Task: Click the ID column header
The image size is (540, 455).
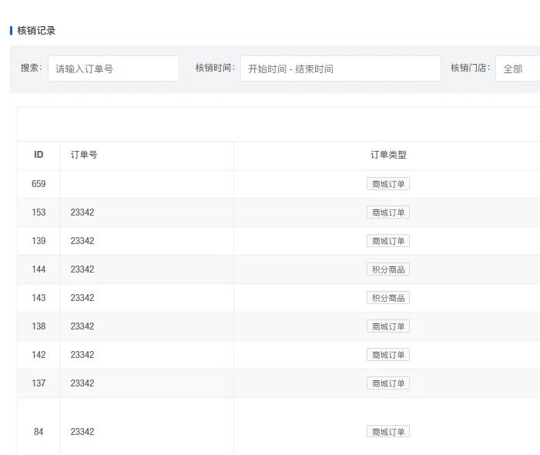Action: tap(39, 155)
